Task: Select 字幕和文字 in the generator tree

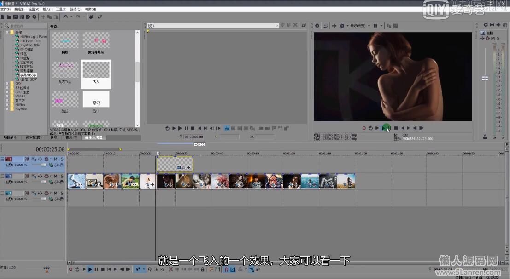Action: (x=29, y=75)
